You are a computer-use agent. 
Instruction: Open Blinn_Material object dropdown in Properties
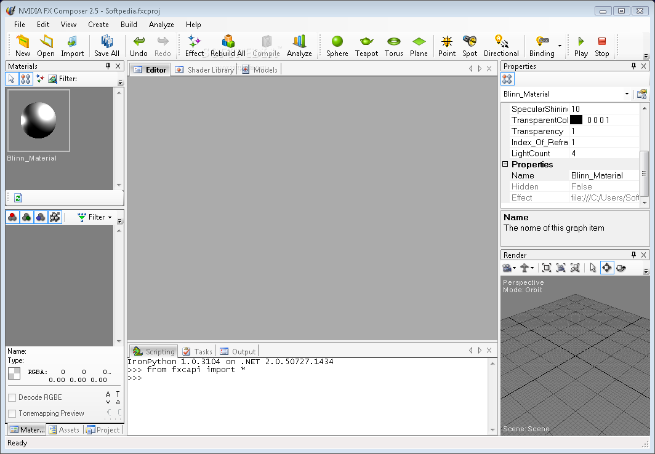[x=627, y=94]
